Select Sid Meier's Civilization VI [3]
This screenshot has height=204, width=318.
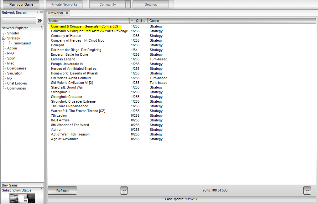[x=72, y=83]
